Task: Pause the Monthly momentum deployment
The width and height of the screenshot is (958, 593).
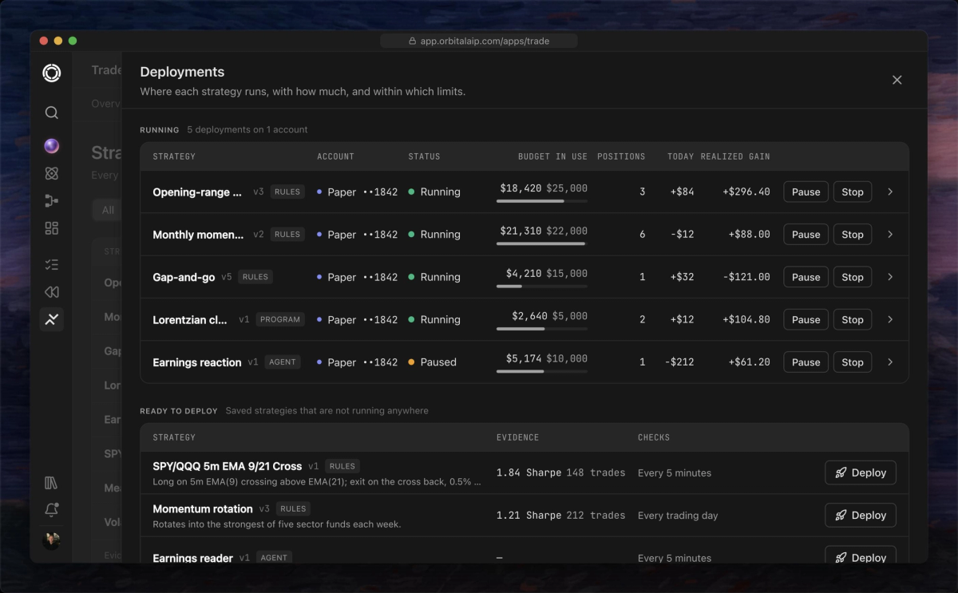Action: tap(806, 235)
